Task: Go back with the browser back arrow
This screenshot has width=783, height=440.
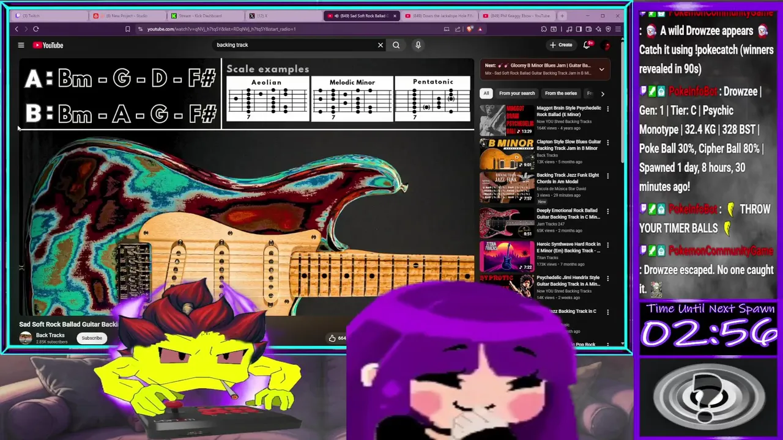Action: click(17, 29)
